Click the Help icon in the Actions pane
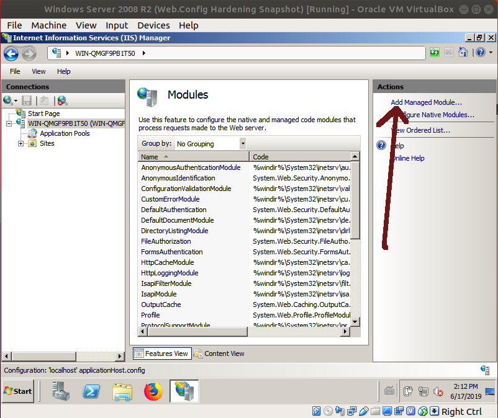The height and width of the screenshot is (418, 498). (x=381, y=145)
